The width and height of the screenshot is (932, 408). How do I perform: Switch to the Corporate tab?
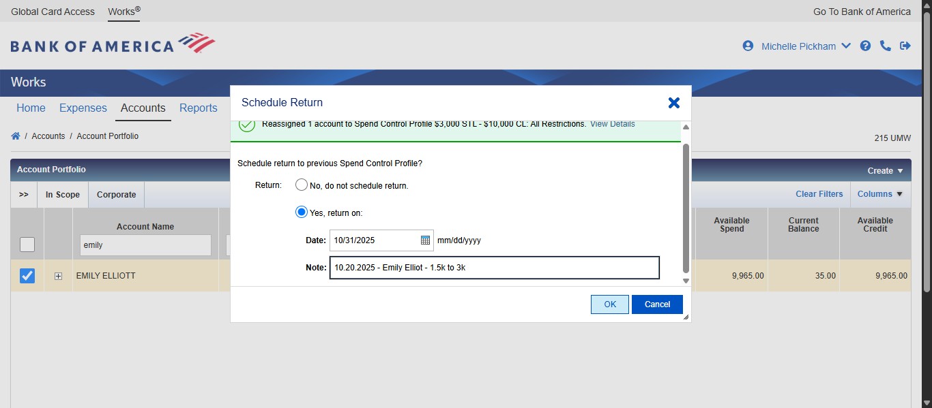click(x=116, y=195)
